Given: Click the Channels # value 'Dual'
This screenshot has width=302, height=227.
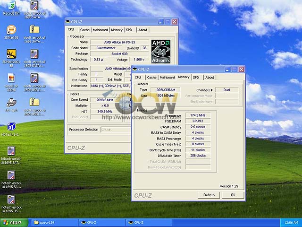Looking at the screenshot, I should (x=227, y=90).
